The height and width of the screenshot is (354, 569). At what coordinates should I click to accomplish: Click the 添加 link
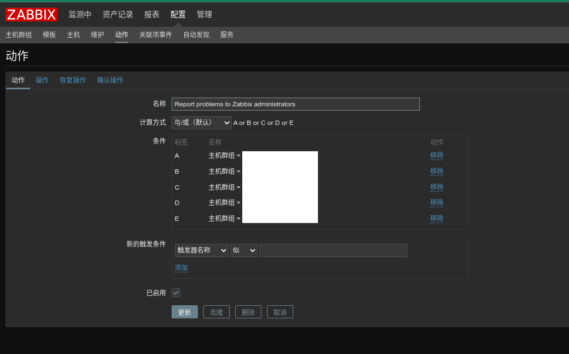click(181, 267)
